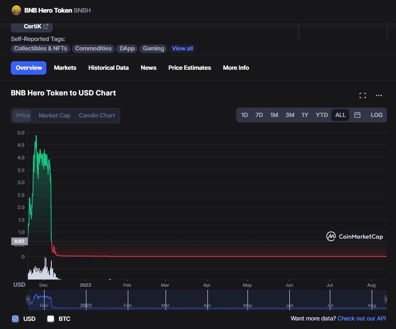Enable the BTC currency checkbox
Viewport: 396px width, 329px height.
coord(50,319)
